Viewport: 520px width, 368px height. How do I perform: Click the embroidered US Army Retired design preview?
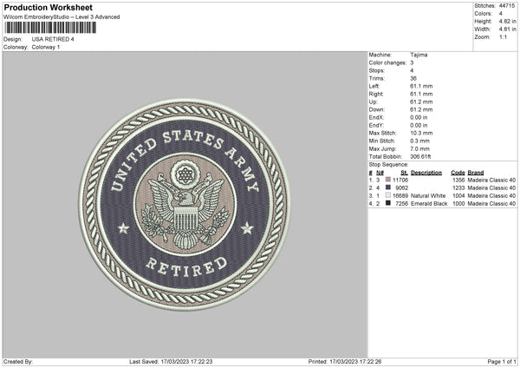(185, 204)
